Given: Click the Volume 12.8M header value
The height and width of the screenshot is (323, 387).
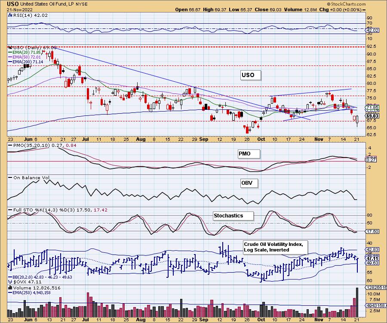Looking at the screenshot, I should point(301,9).
